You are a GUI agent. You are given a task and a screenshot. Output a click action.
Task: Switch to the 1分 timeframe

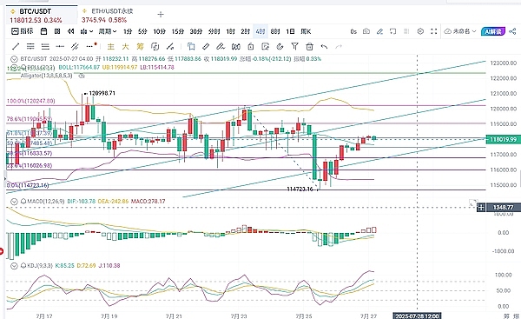128,31
